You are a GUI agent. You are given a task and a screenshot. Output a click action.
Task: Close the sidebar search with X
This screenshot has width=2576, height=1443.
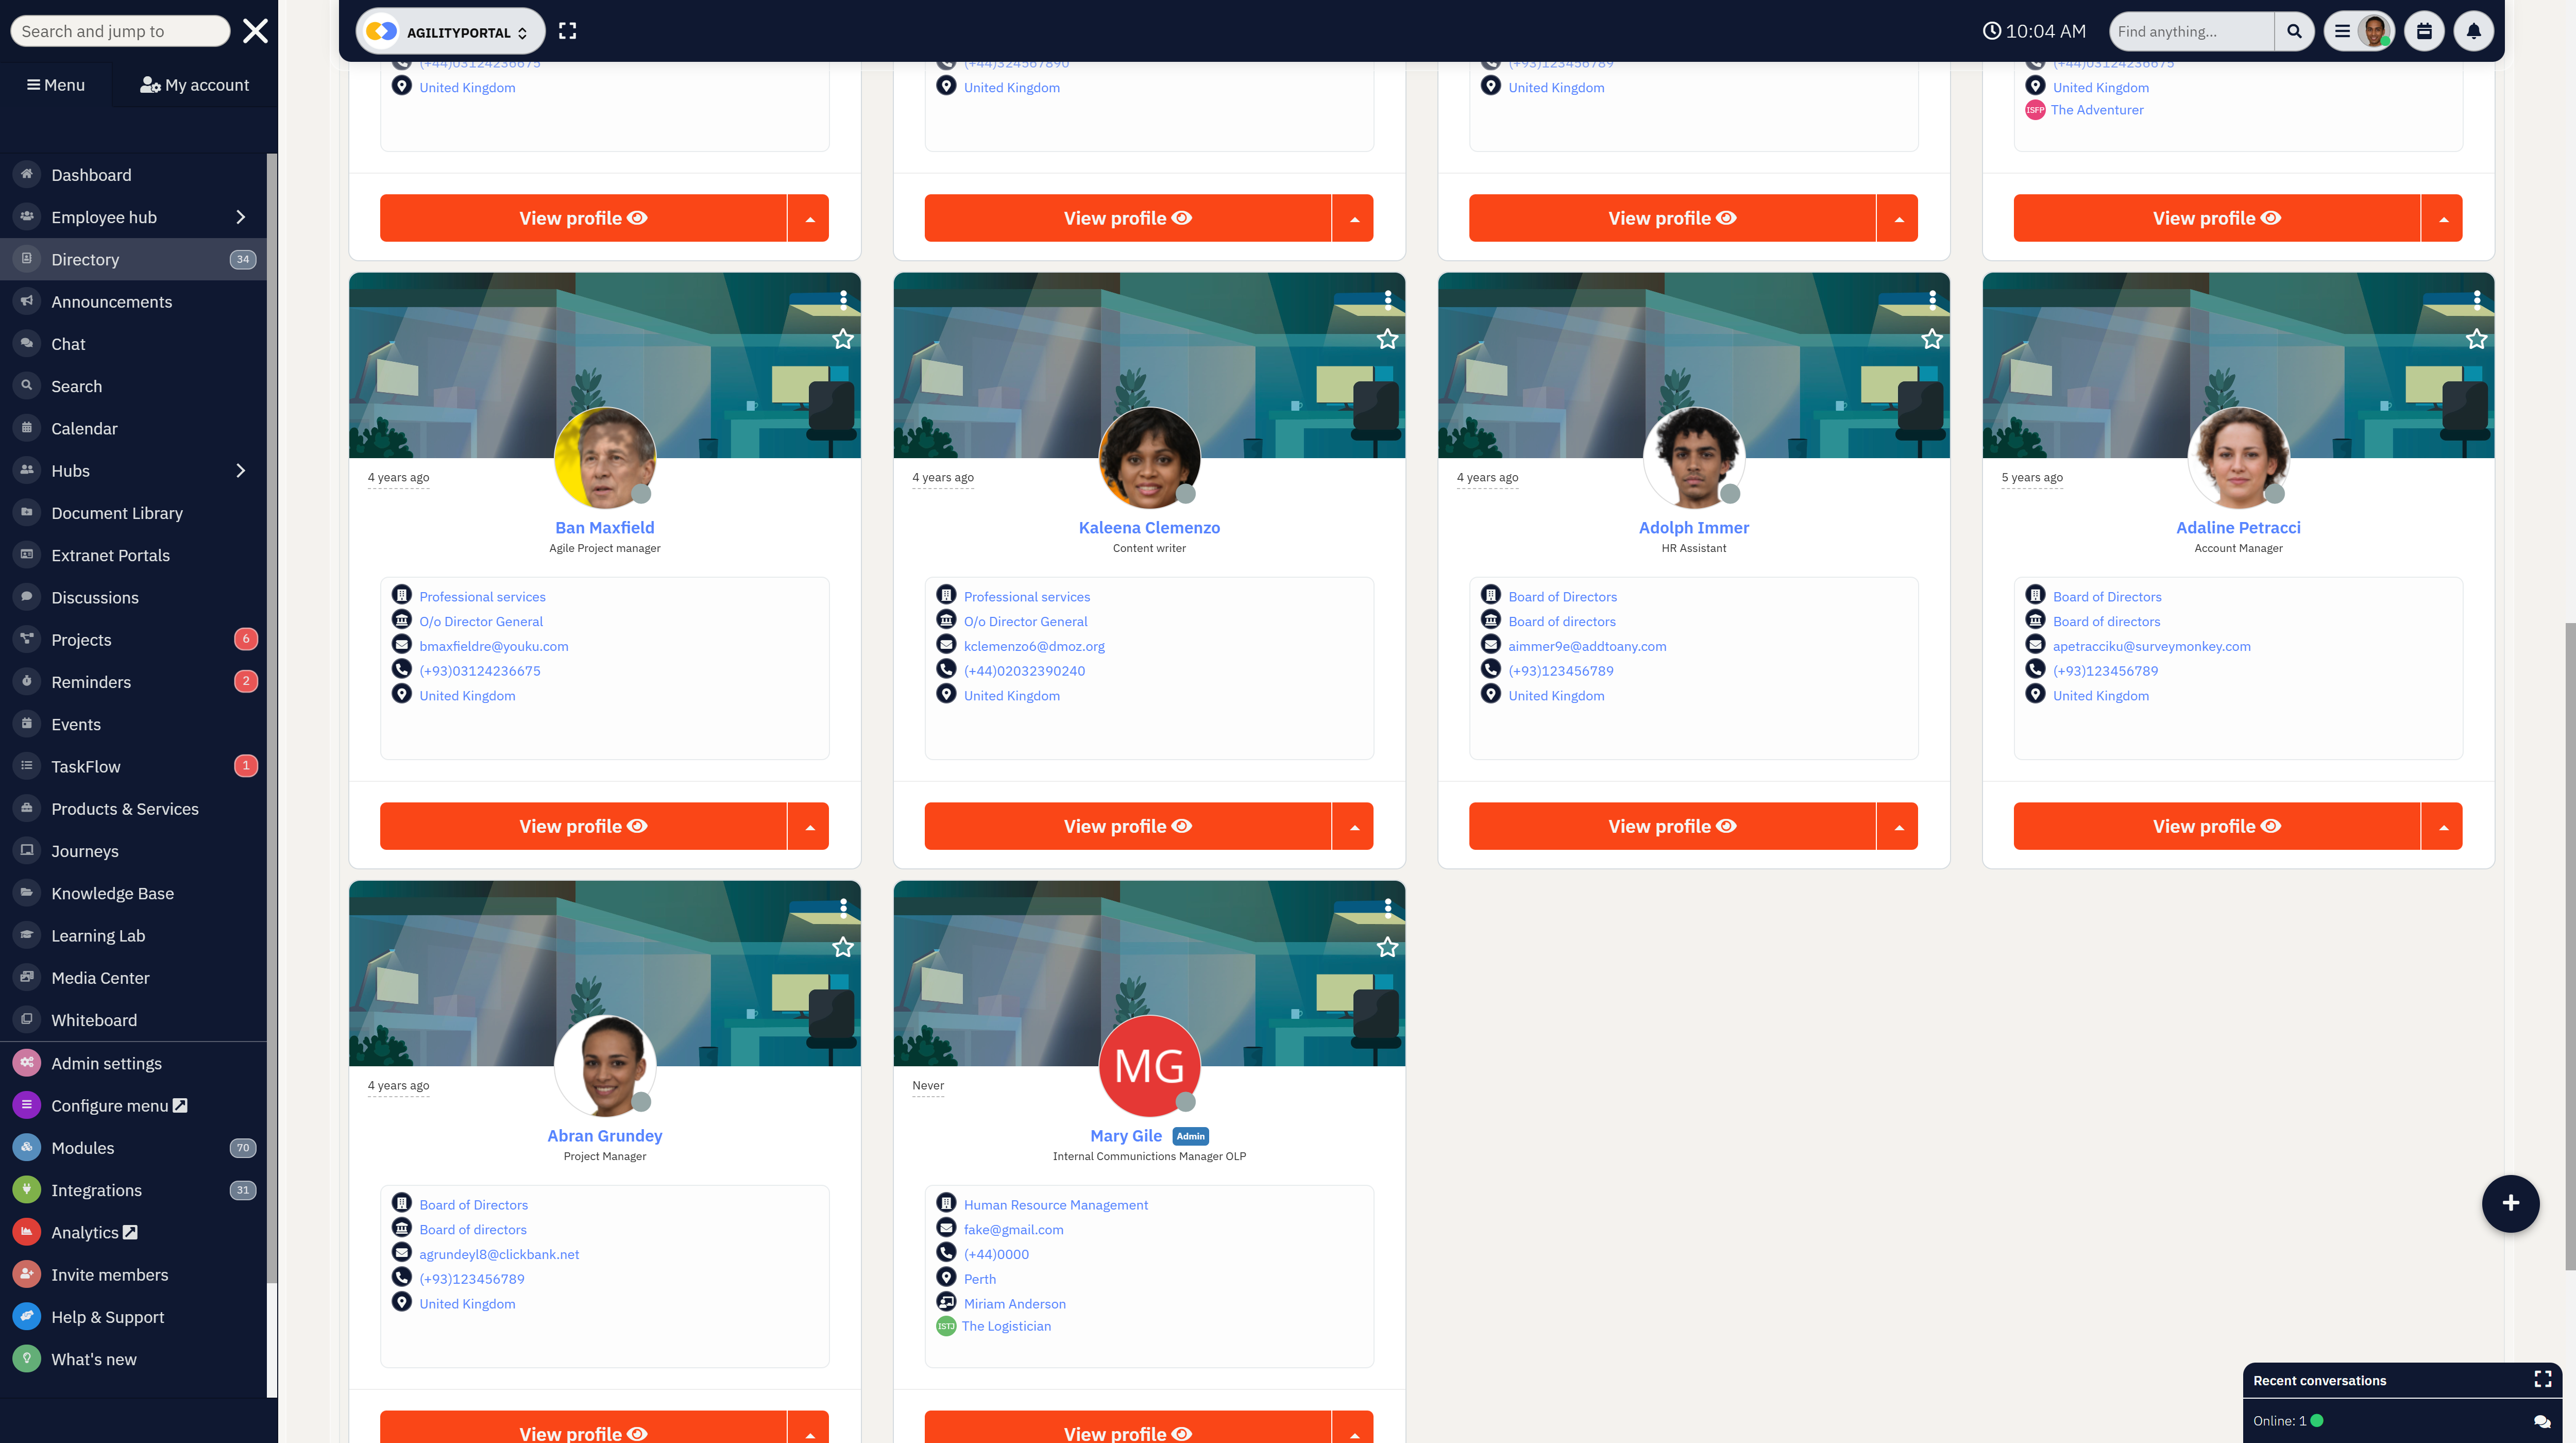pyautogui.click(x=256, y=31)
